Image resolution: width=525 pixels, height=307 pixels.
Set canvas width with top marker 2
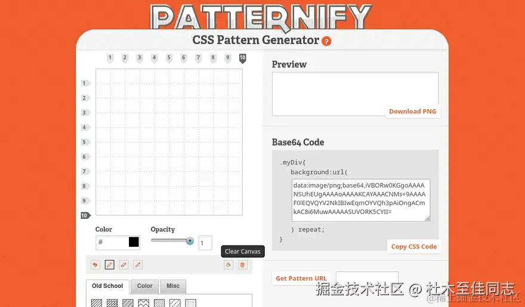[125, 58]
